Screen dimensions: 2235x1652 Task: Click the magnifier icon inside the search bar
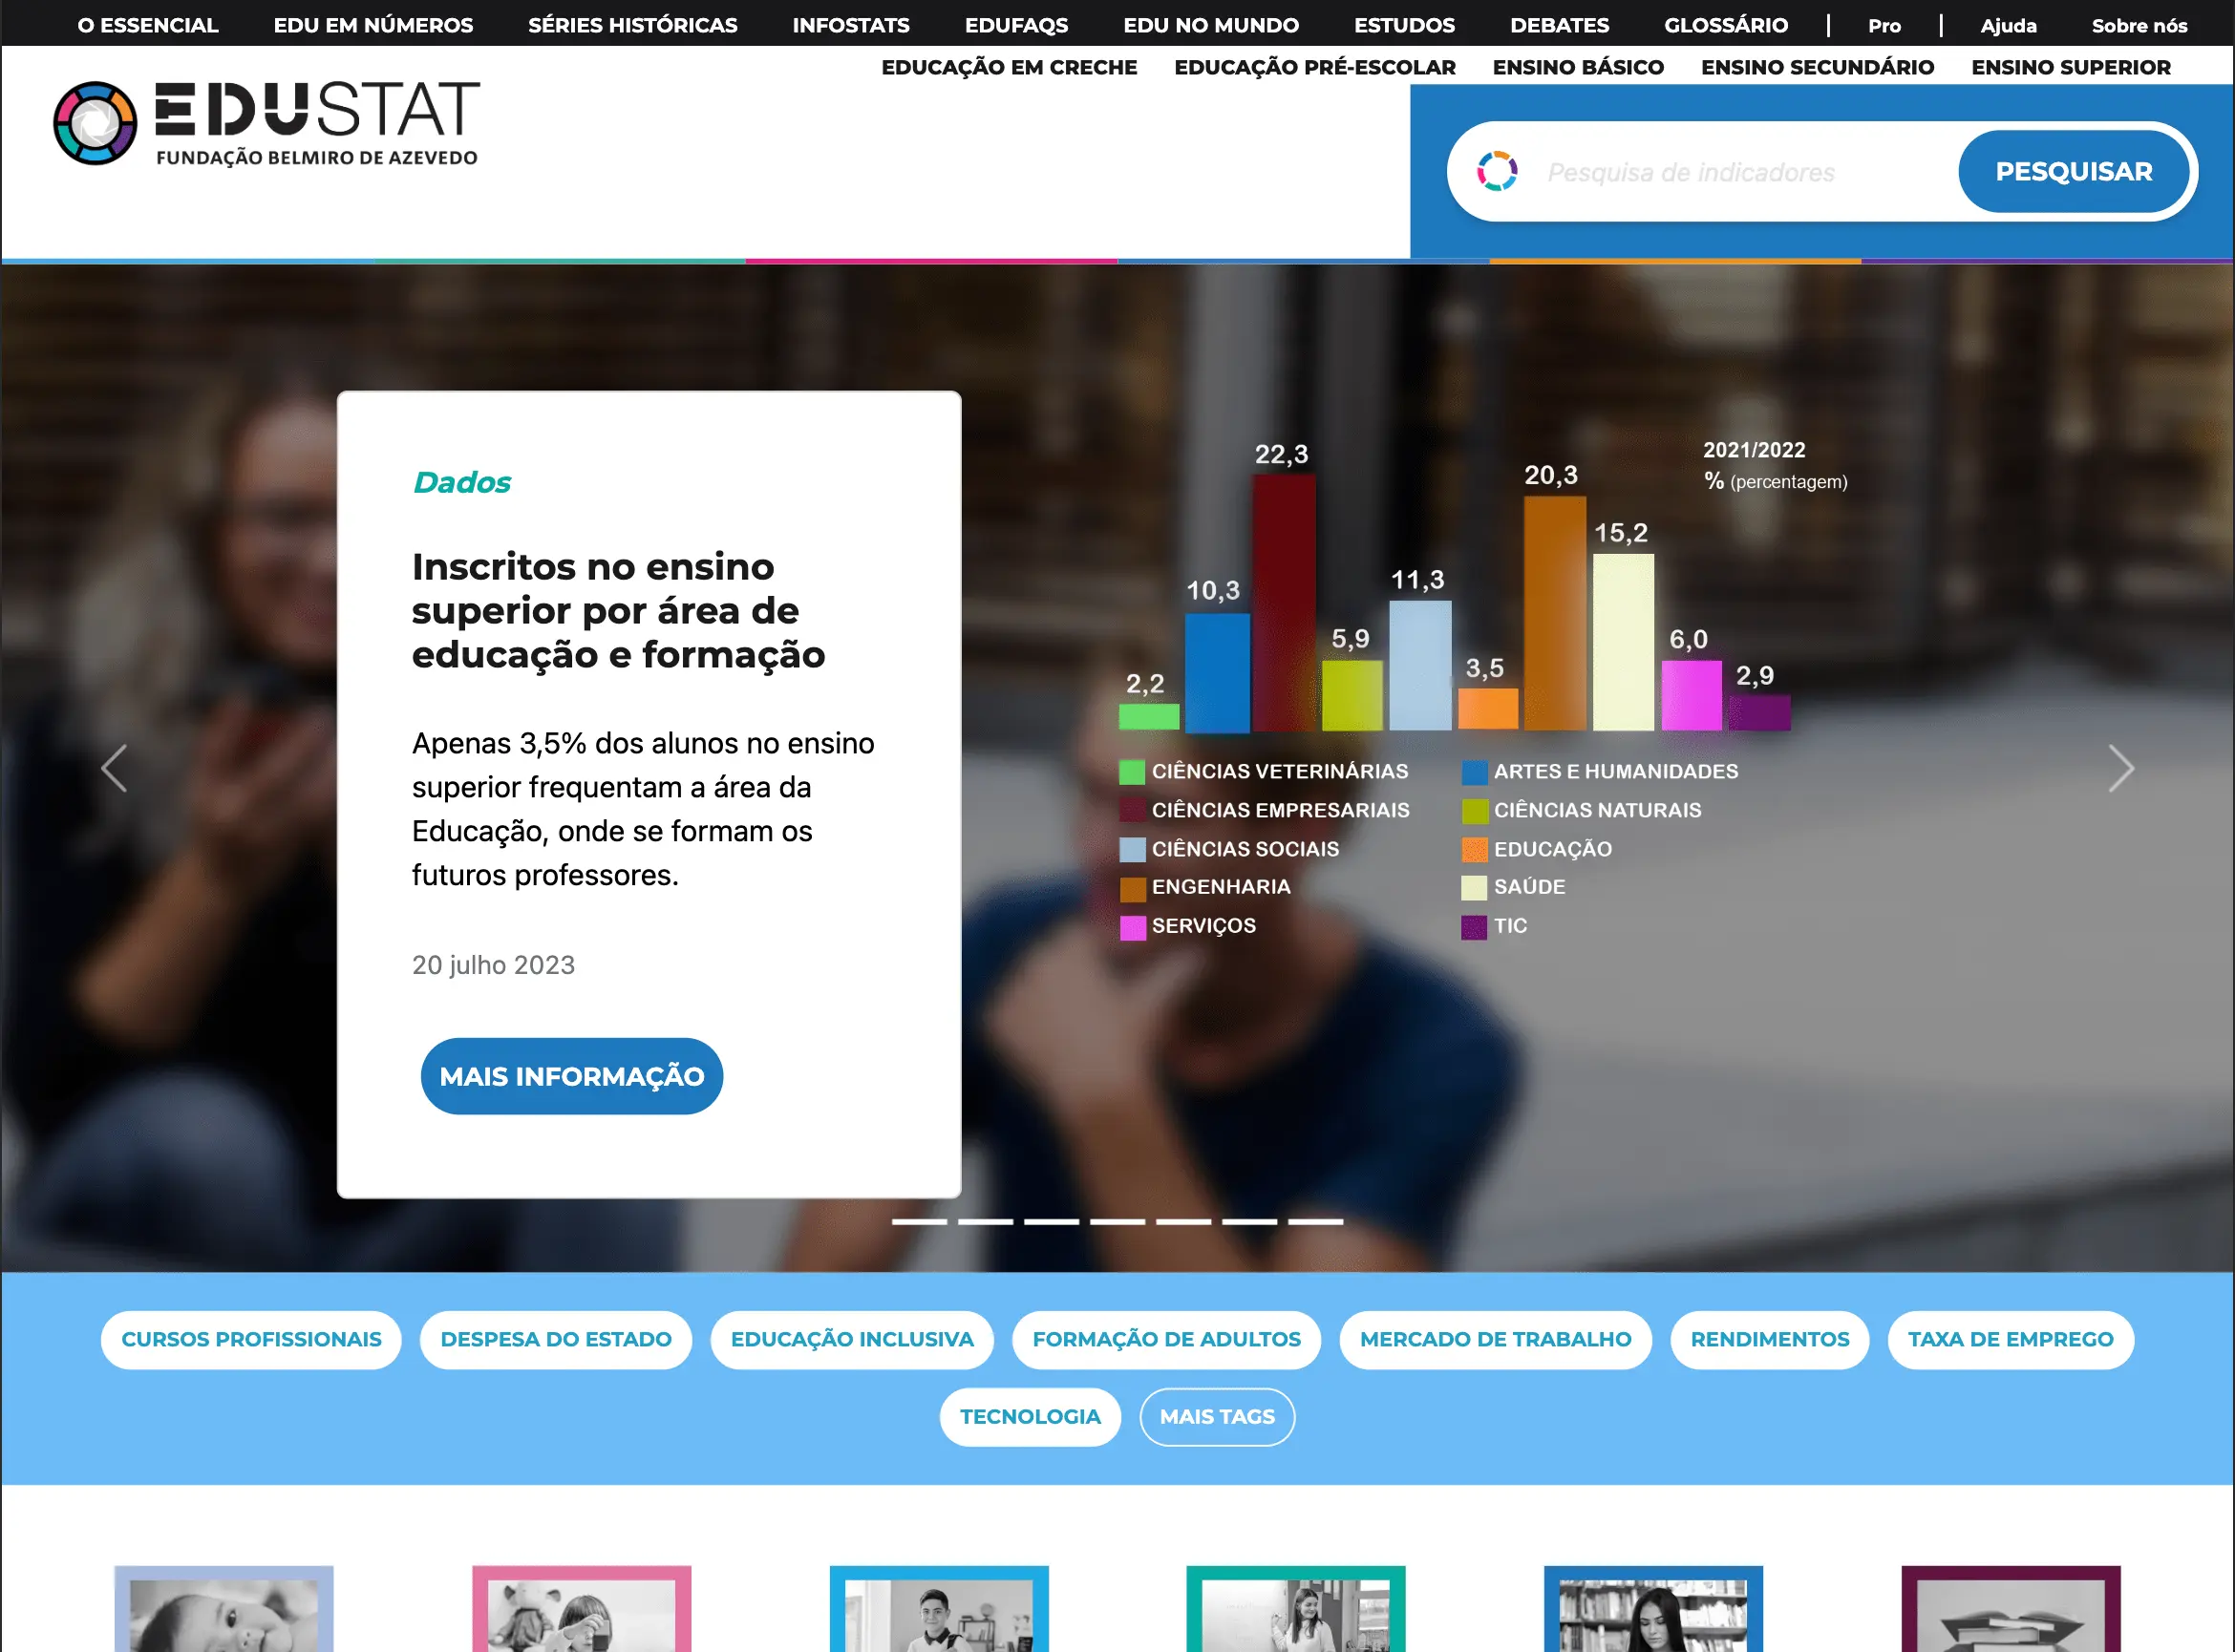(x=1500, y=171)
